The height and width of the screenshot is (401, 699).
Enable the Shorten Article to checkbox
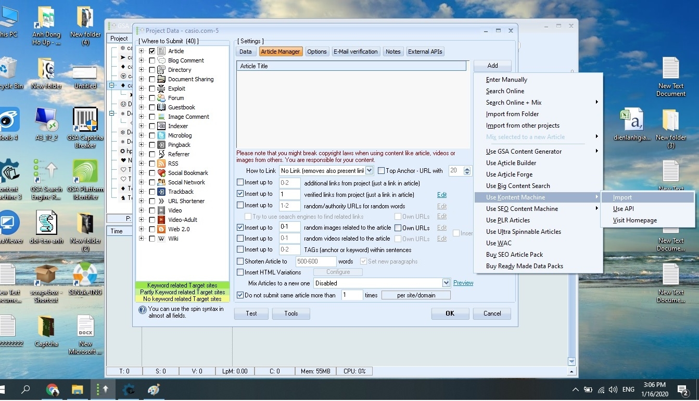tap(240, 261)
